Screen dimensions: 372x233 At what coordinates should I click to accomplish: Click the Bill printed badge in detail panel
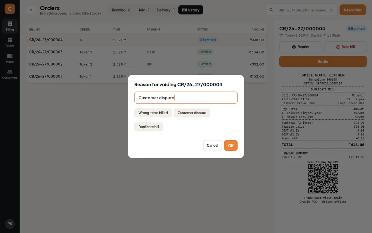pos(356,28)
